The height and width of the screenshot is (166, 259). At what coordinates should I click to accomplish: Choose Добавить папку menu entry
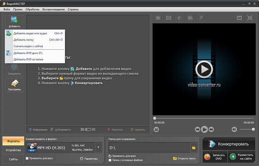(x=35, y=40)
